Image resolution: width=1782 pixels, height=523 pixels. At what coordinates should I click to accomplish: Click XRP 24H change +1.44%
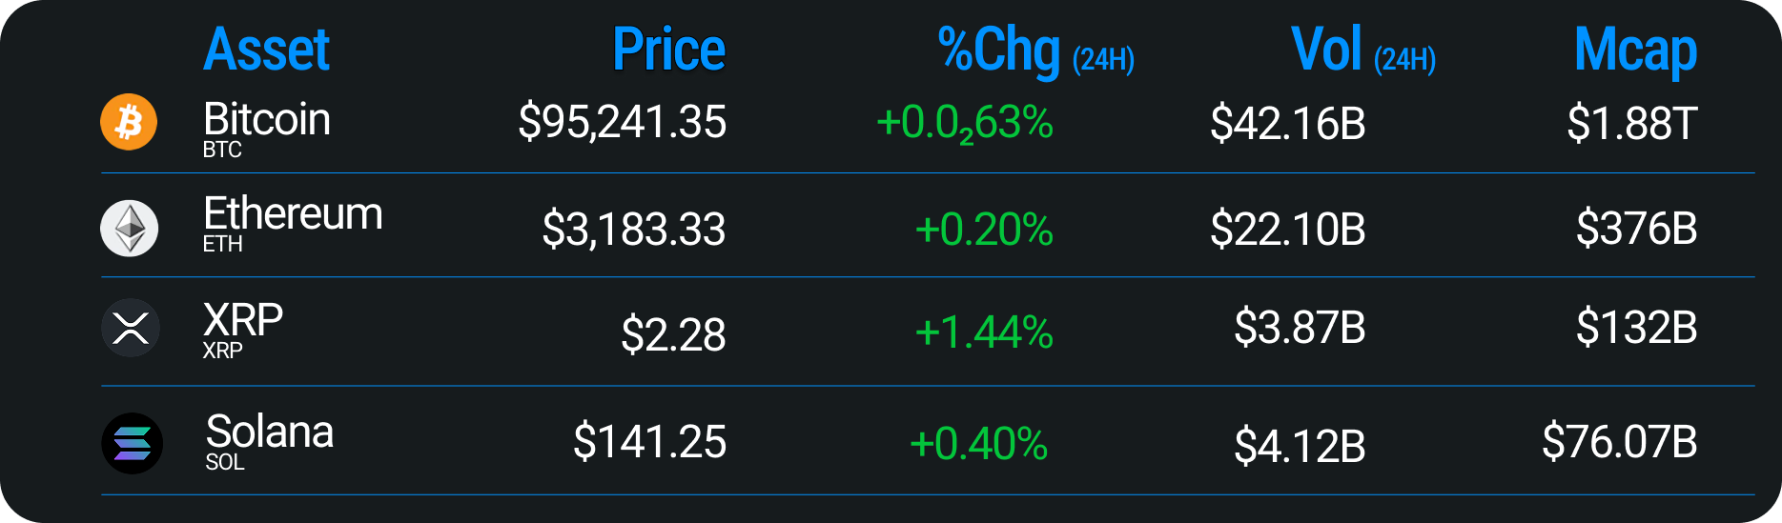point(983,333)
